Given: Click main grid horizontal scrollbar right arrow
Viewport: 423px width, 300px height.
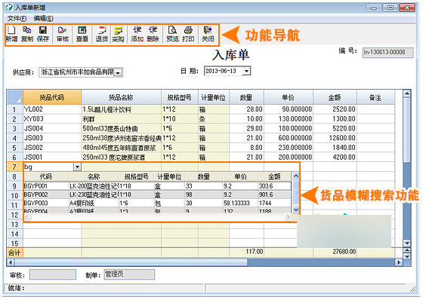Looking at the screenshot, I should [399, 262].
